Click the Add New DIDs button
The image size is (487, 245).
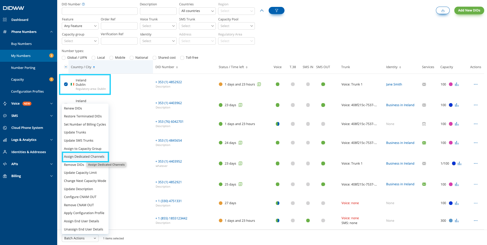click(x=469, y=10)
